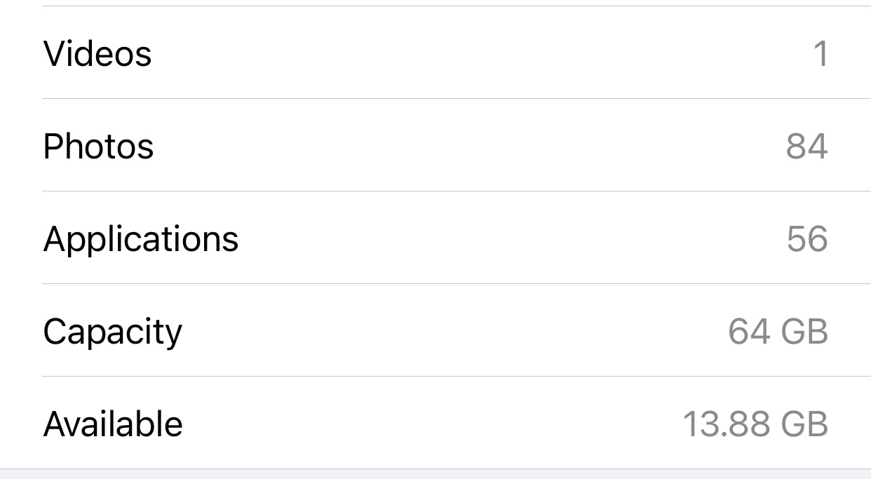This screenshot has width=871, height=479.
Task: Tap the Applications label
Action: click(141, 239)
